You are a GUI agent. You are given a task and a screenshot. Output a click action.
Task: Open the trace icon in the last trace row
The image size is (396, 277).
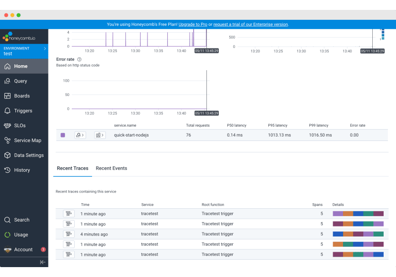(x=69, y=255)
